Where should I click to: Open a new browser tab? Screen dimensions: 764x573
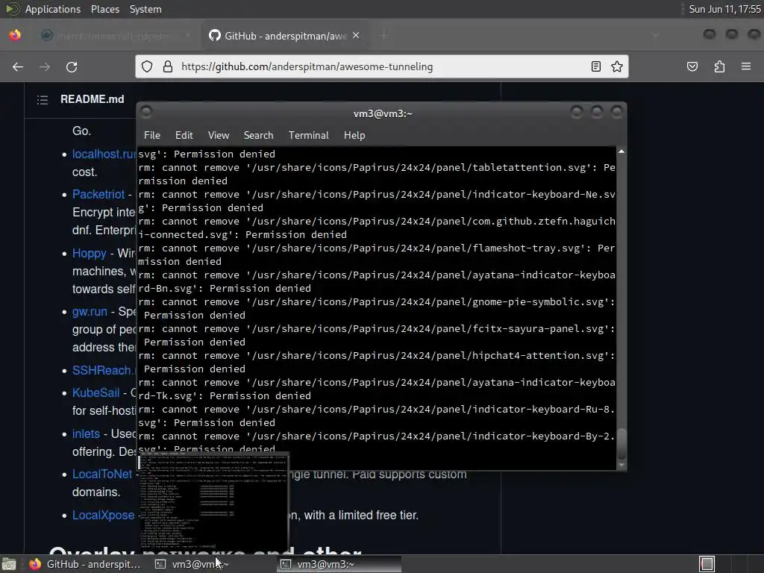(384, 36)
